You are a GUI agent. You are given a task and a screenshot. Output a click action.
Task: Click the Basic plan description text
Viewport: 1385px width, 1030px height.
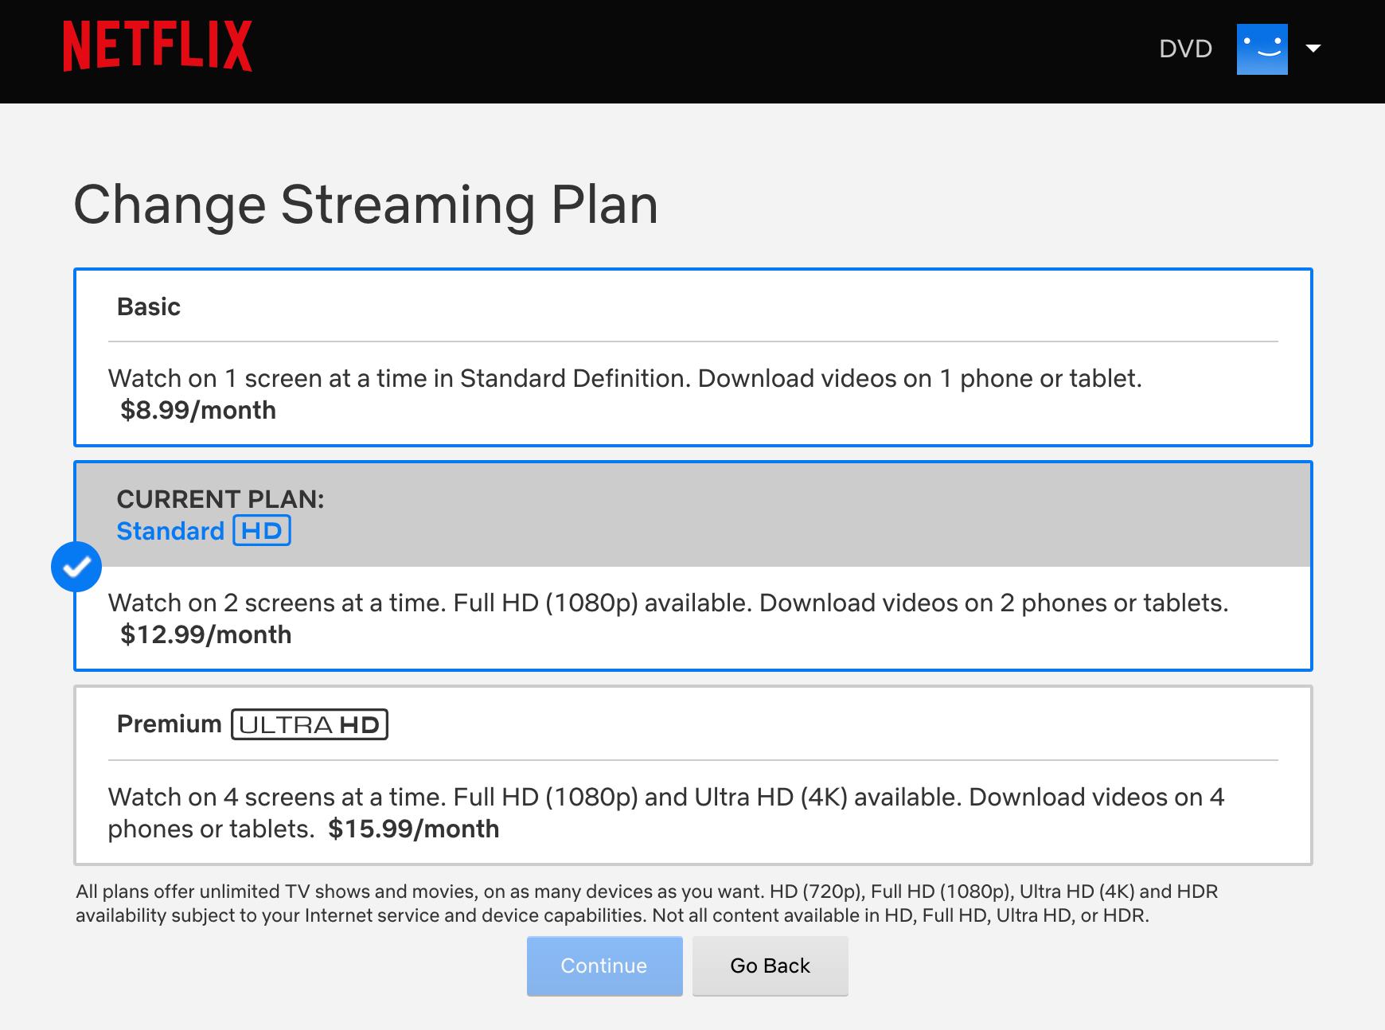[625, 378]
